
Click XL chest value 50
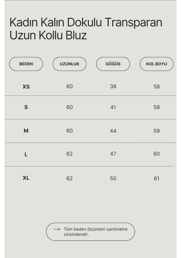coord(113,178)
